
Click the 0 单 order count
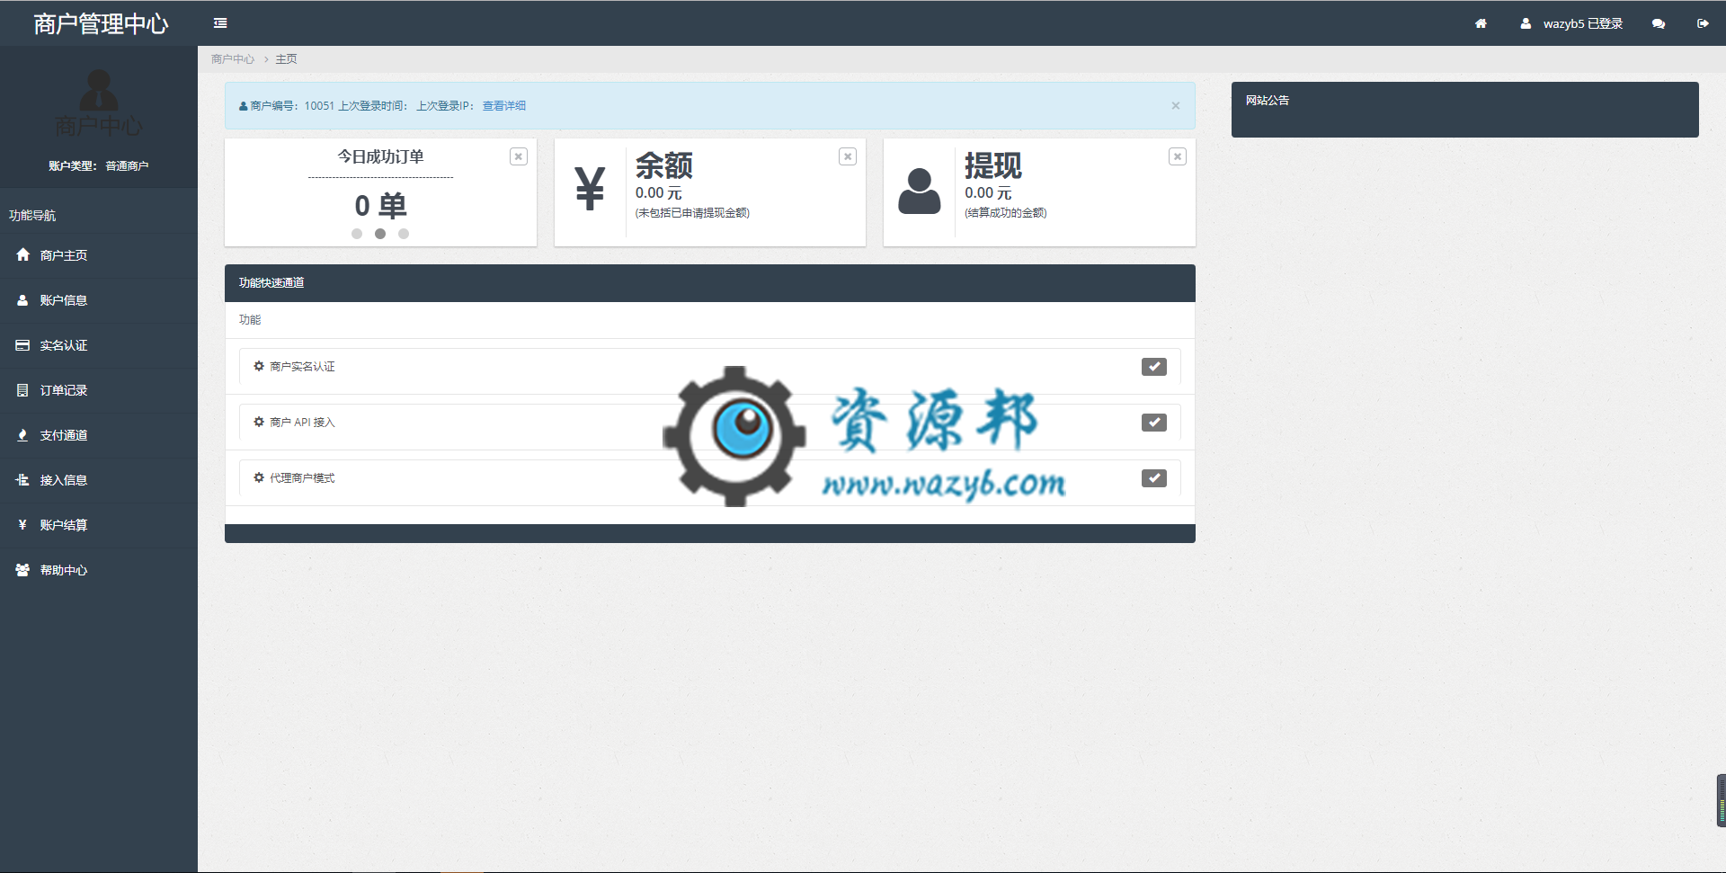pos(380,206)
